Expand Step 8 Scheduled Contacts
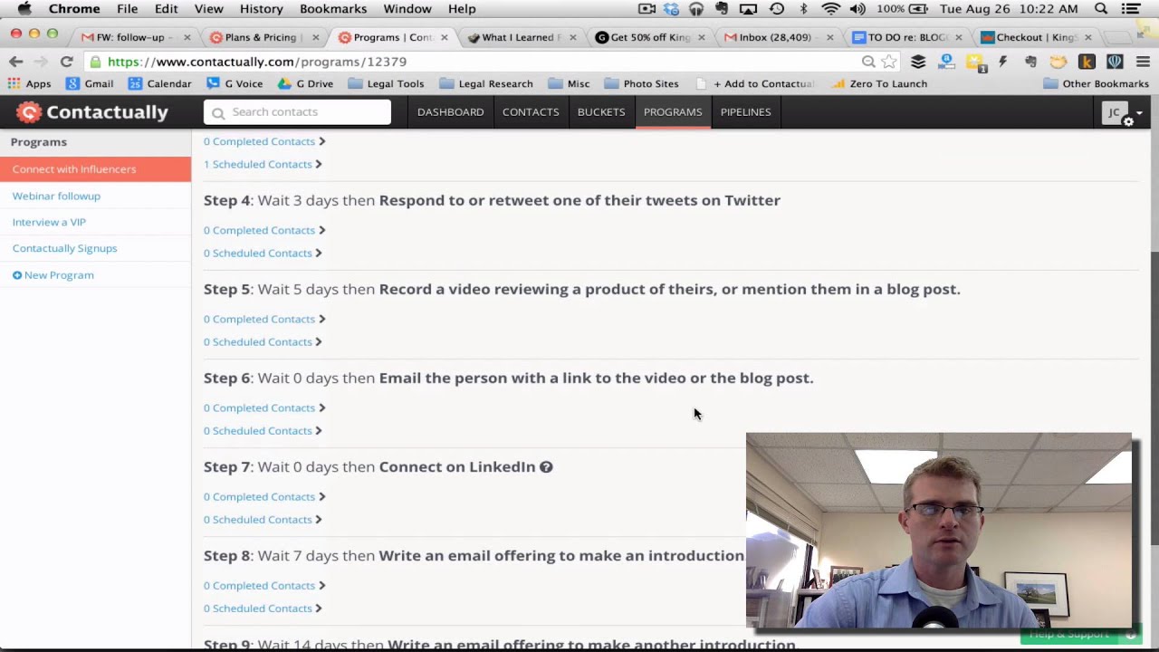1159x652 pixels. (263, 609)
